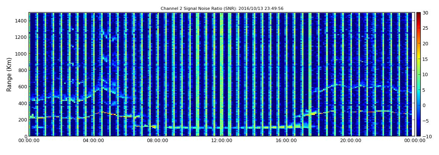
Task: Click the 1000 range tick label
Action: (x=21, y=54)
